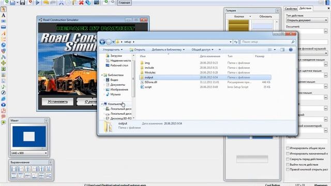Open the Explorer address bar history dropdown

tap(231, 42)
